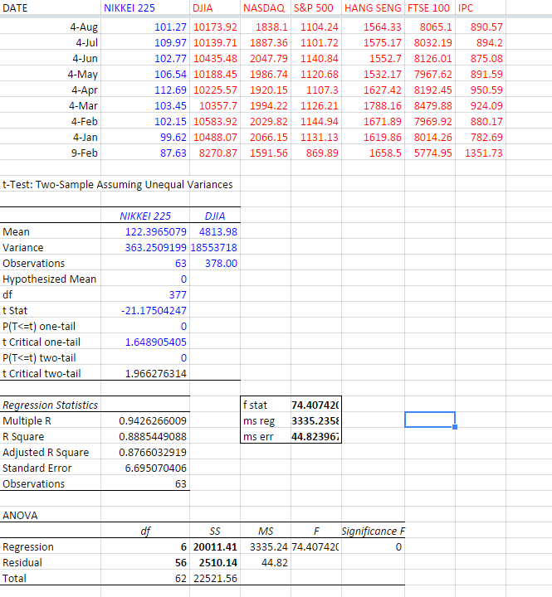The image size is (552, 597).
Task: Click the t-Test Two-Sample title cell
Action: point(117,185)
